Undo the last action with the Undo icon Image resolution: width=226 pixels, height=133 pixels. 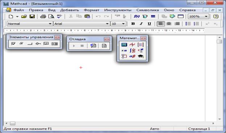coord(98,16)
